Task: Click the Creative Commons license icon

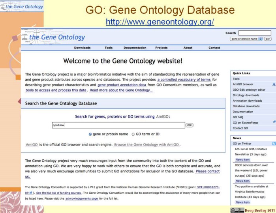Action: pos(235,210)
